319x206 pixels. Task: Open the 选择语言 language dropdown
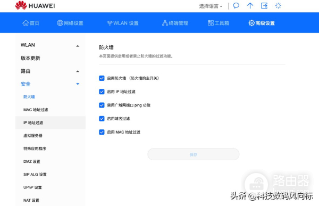211,6
